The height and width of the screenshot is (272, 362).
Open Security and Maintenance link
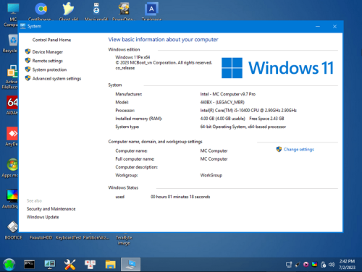click(x=51, y=209)
